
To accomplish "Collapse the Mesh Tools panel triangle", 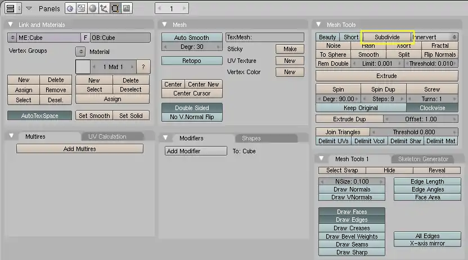I will coord(318,24).
